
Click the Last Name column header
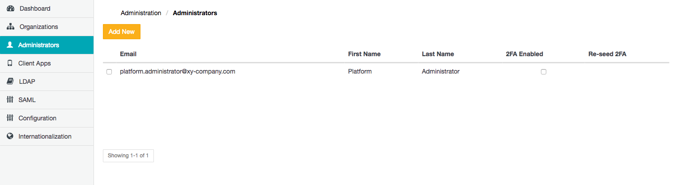pyautogui.click(x=438, y=54)
